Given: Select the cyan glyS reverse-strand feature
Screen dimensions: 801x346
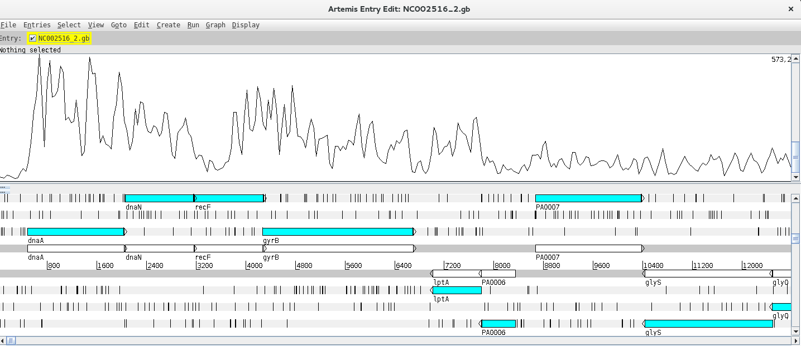Looking at the screenshot, I should pos(708,324).
